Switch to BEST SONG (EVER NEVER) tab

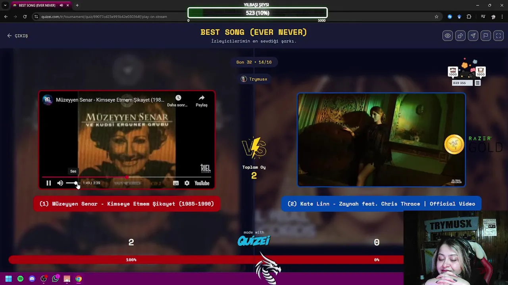pyautogui.click(x=37, y=6)
